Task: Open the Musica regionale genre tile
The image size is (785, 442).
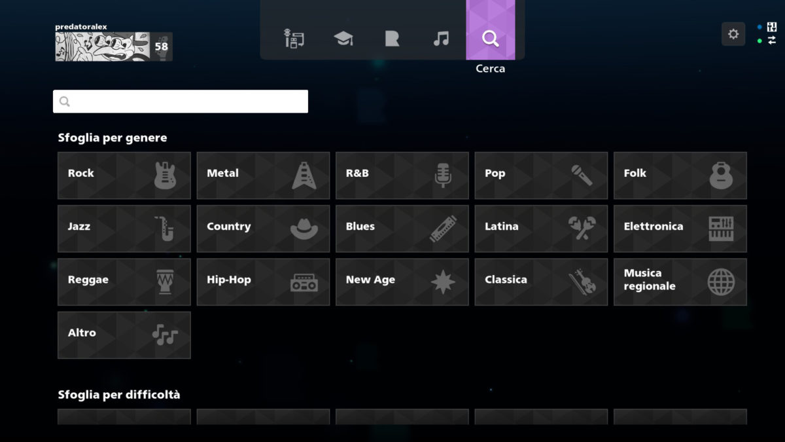Action: [x=680, y=282]
